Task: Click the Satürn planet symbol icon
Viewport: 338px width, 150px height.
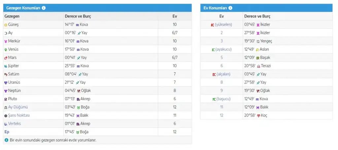Action: (6, 74)
